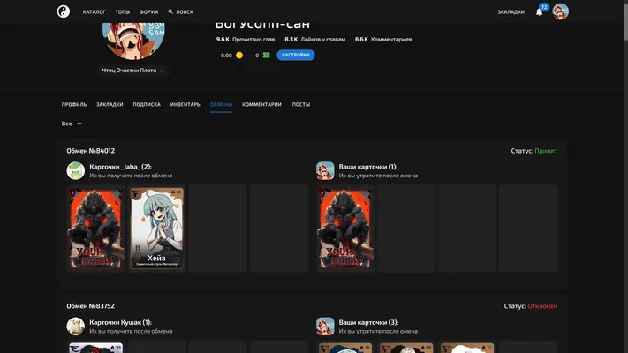Open Кушак user avatar

[x=75, y=327]
